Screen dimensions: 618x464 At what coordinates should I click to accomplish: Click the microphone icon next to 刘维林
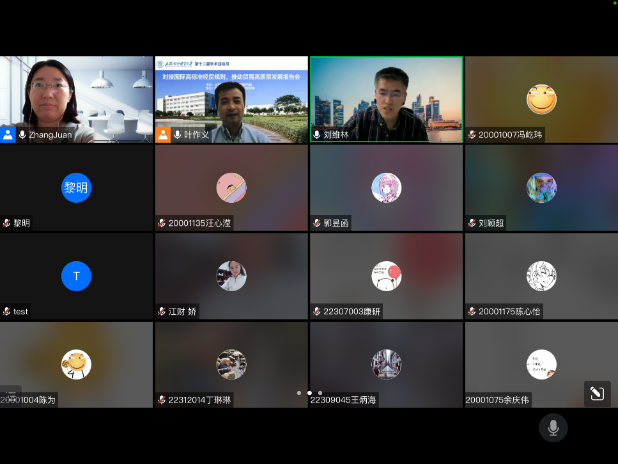[x=317, y=135]
